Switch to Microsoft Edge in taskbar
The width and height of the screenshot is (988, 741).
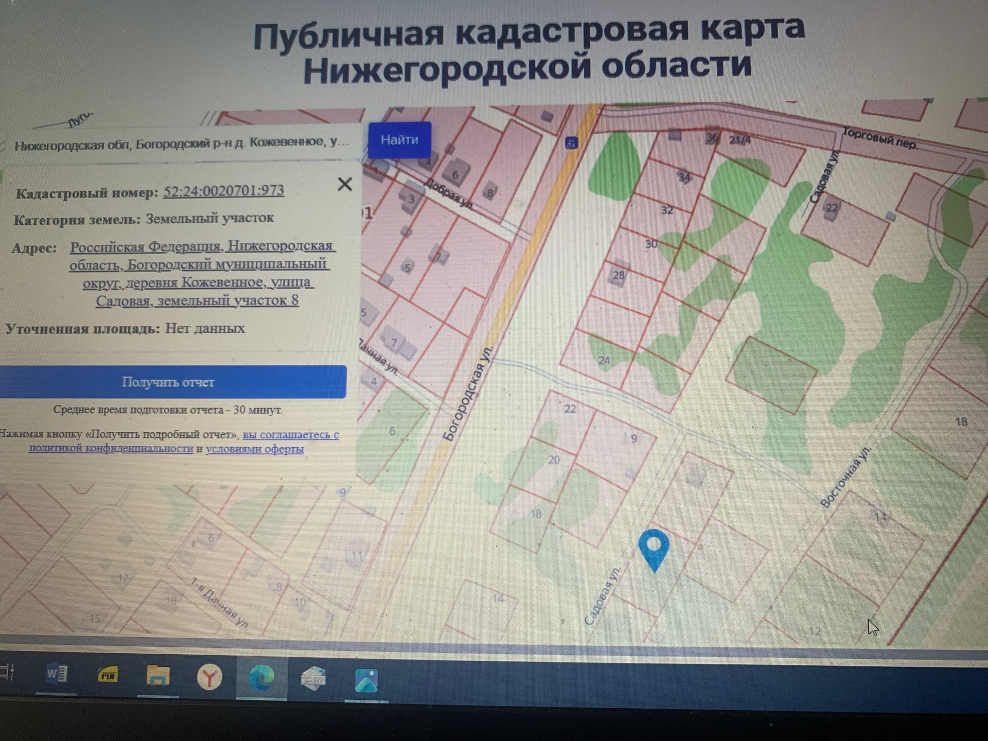261,678
